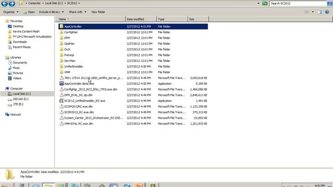The width and height of the screenshot is (333, 187).
Task: Click the Open toolbar button
Action: click(x=29, y=12)
